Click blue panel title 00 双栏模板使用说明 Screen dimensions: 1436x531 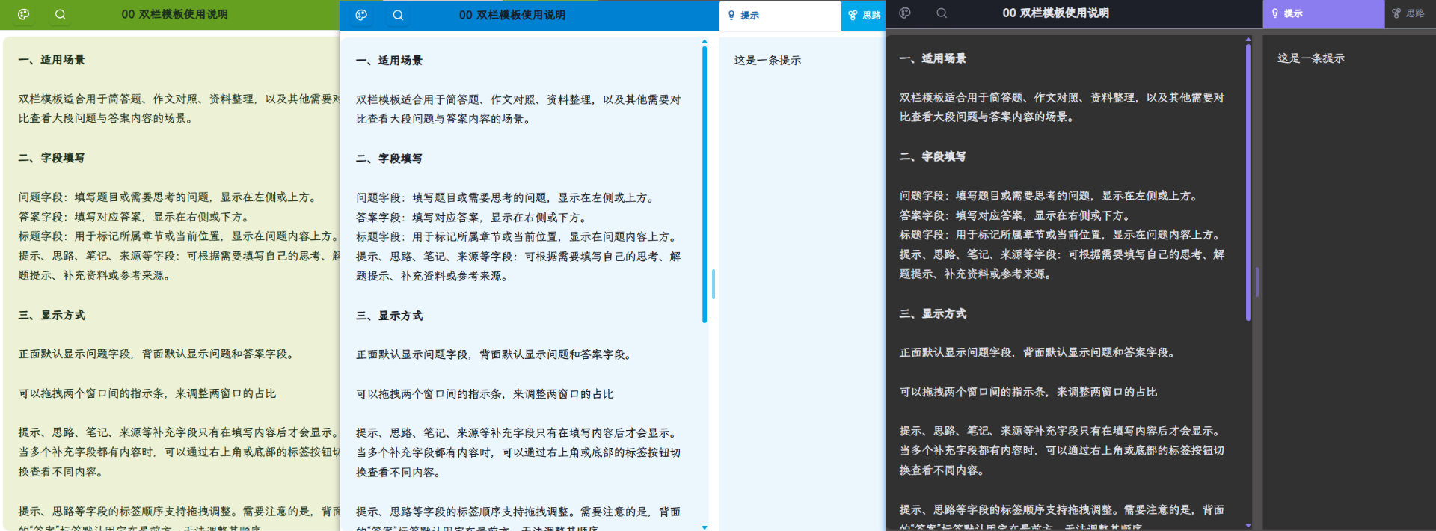click(512, 15)
